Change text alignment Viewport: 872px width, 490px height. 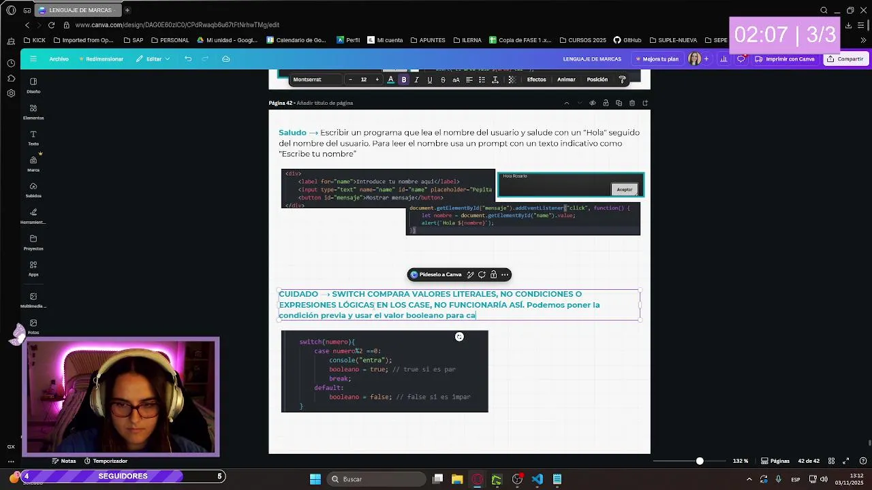coord(469,80)
